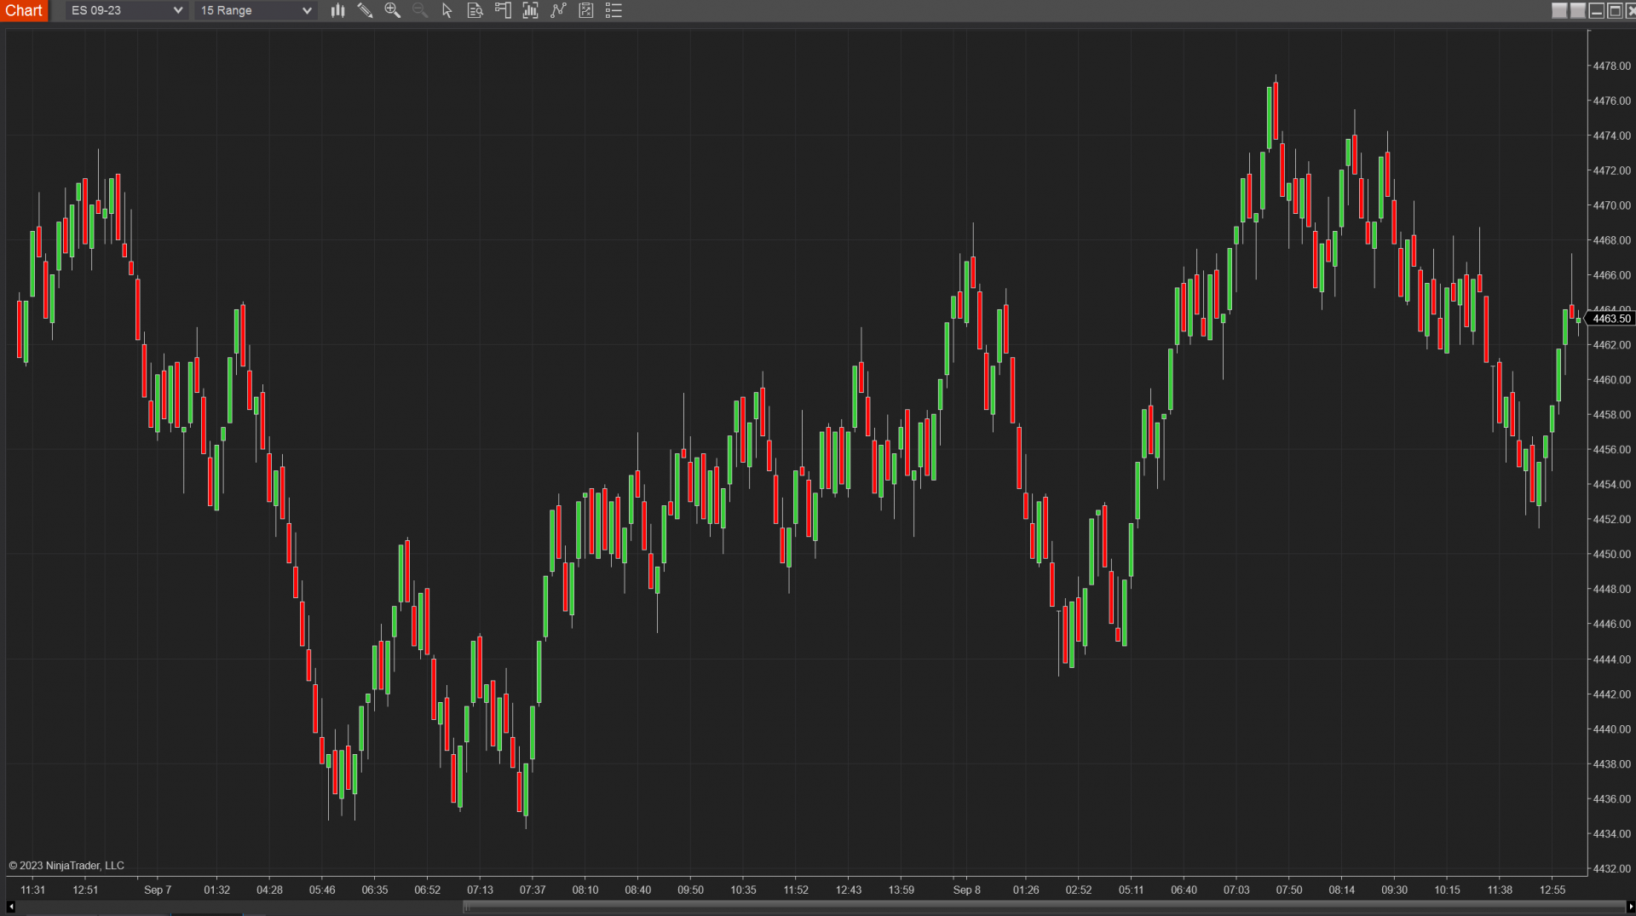The image size is (1636, 916).
Task: Click the bar type (candlestick) toolbar icon
Action: point(337,10)
